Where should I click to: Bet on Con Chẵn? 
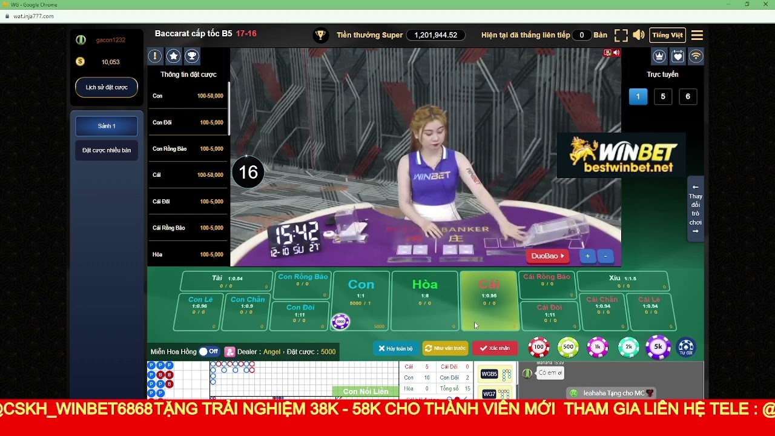[x=246, y=312]
